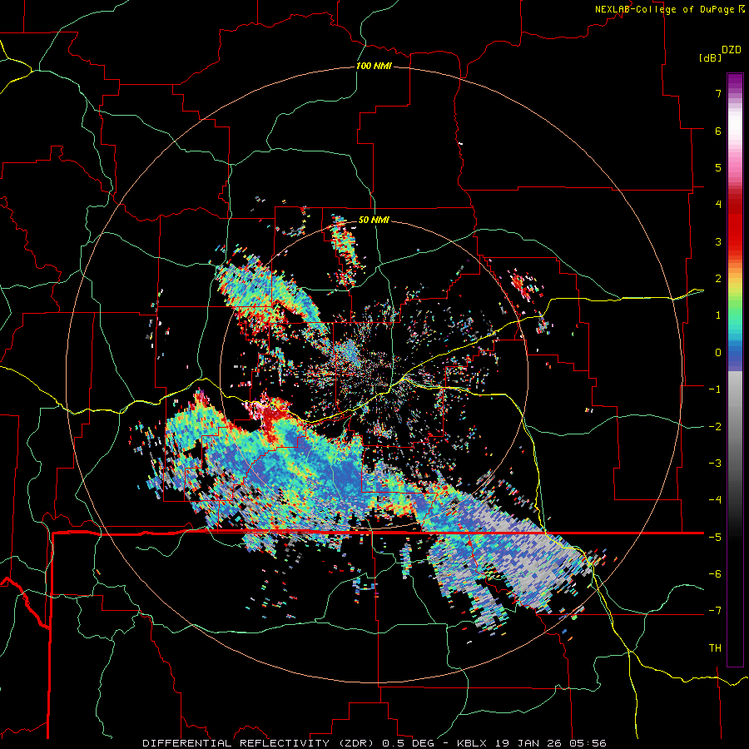
Task: Click the DZD color scale title
Action: (732, 50)
